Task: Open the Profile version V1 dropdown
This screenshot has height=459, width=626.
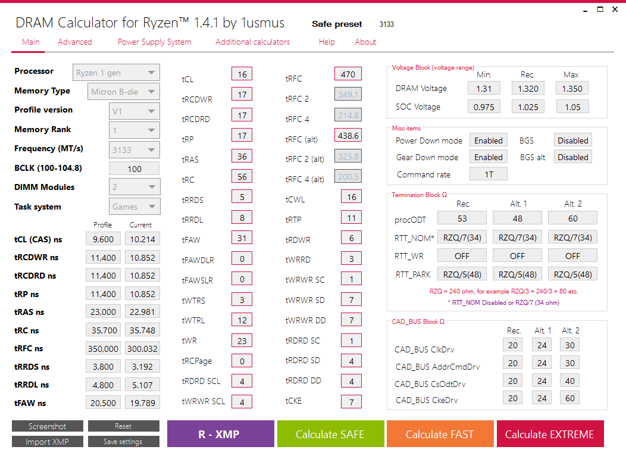Action: tap(134, 111)
